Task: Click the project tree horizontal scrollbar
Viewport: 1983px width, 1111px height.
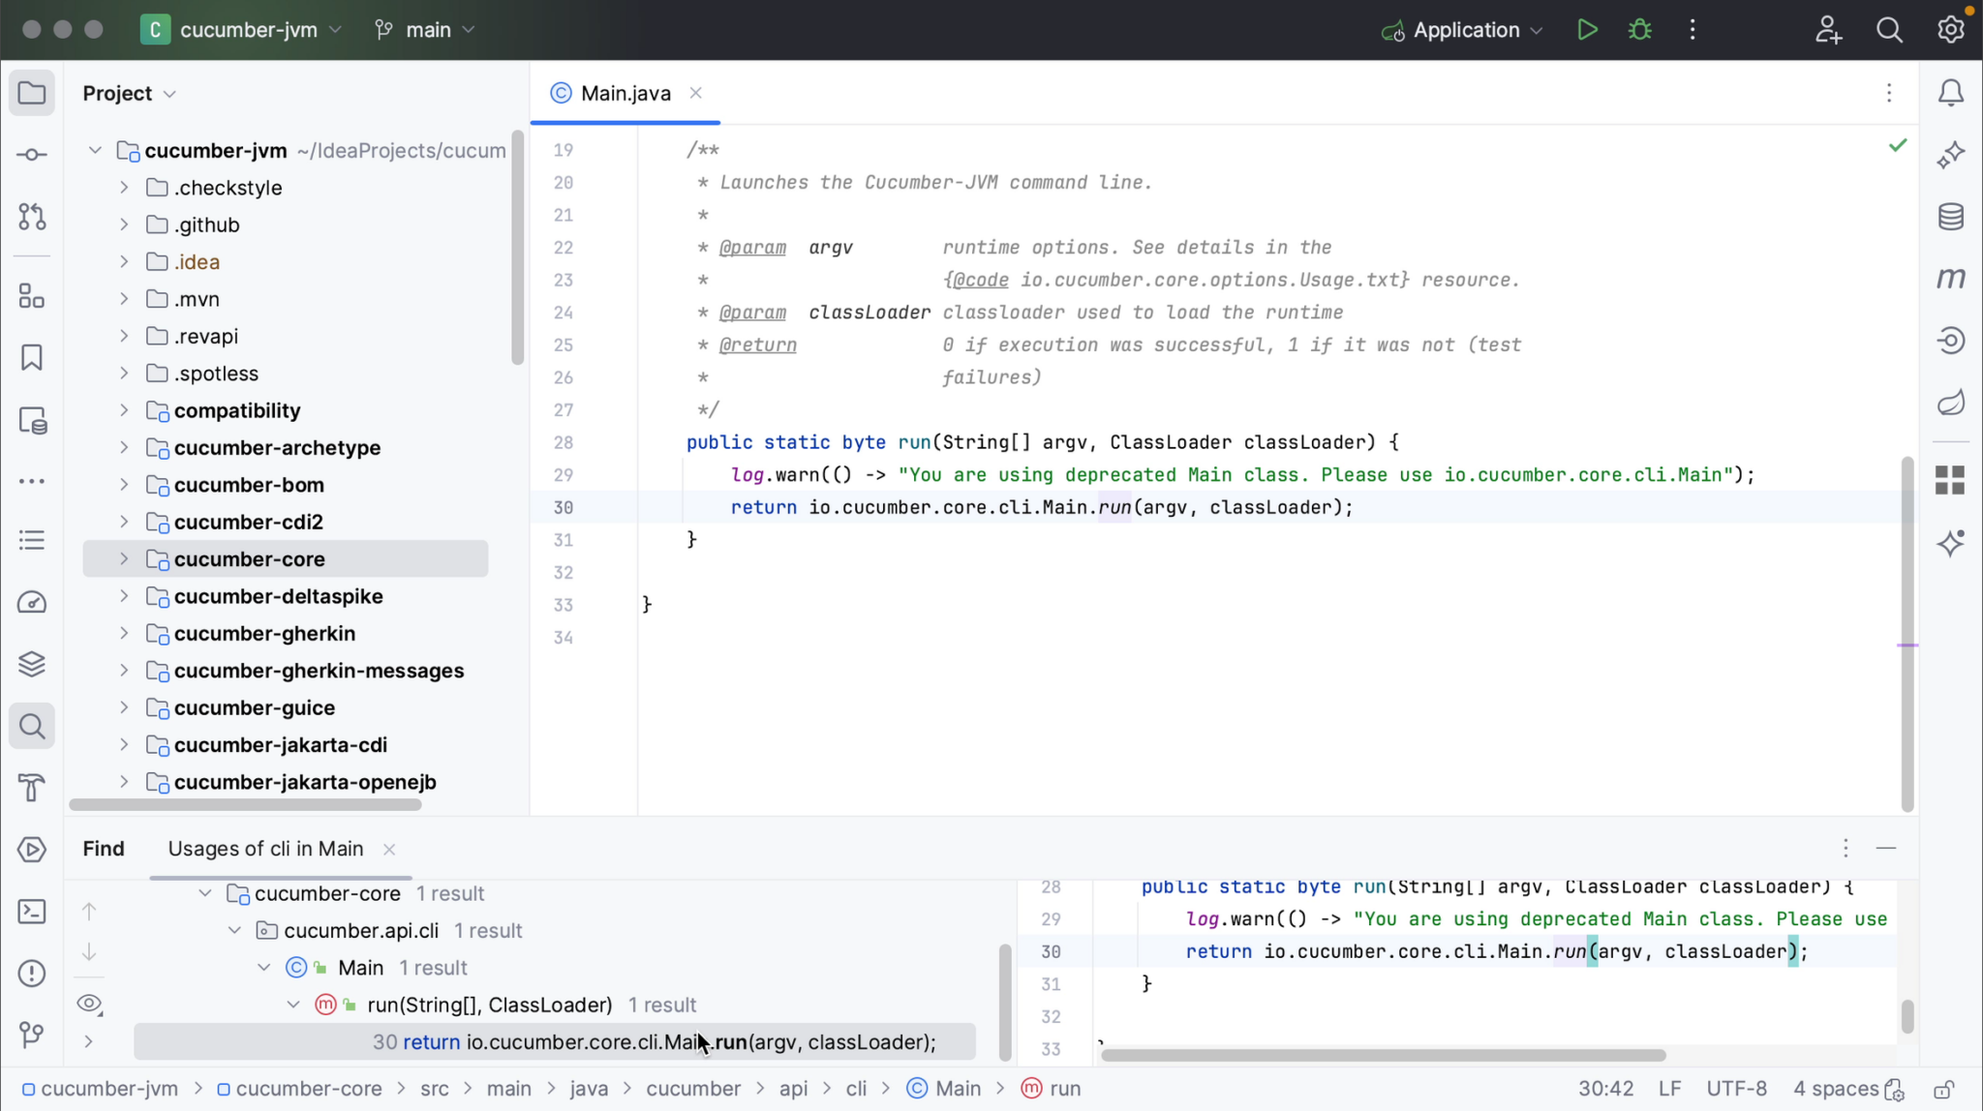Action: point(246,804)
